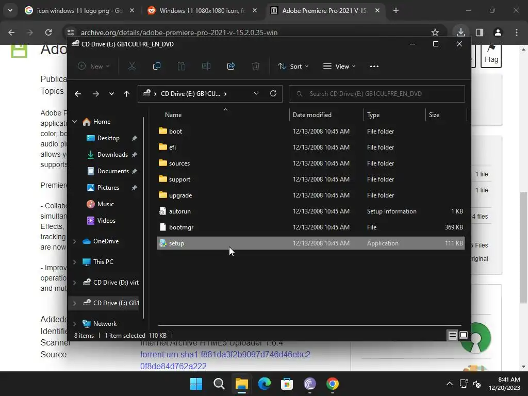Go forward in File Explorer navigation
The width and height of the screenshot is (528, 396).
click(95, 94)
